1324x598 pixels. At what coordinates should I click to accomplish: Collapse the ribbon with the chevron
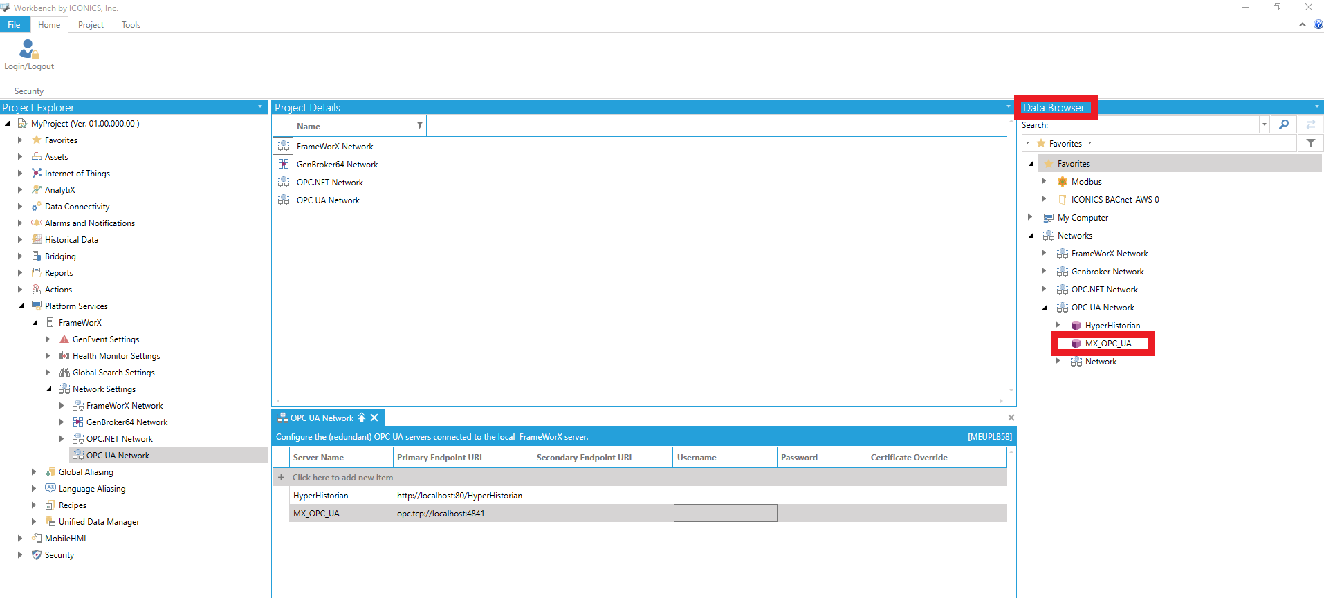pos(1303,25)
